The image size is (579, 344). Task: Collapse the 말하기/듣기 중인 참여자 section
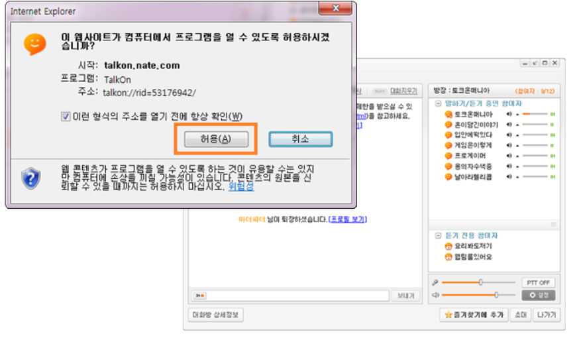click(438, 103)
